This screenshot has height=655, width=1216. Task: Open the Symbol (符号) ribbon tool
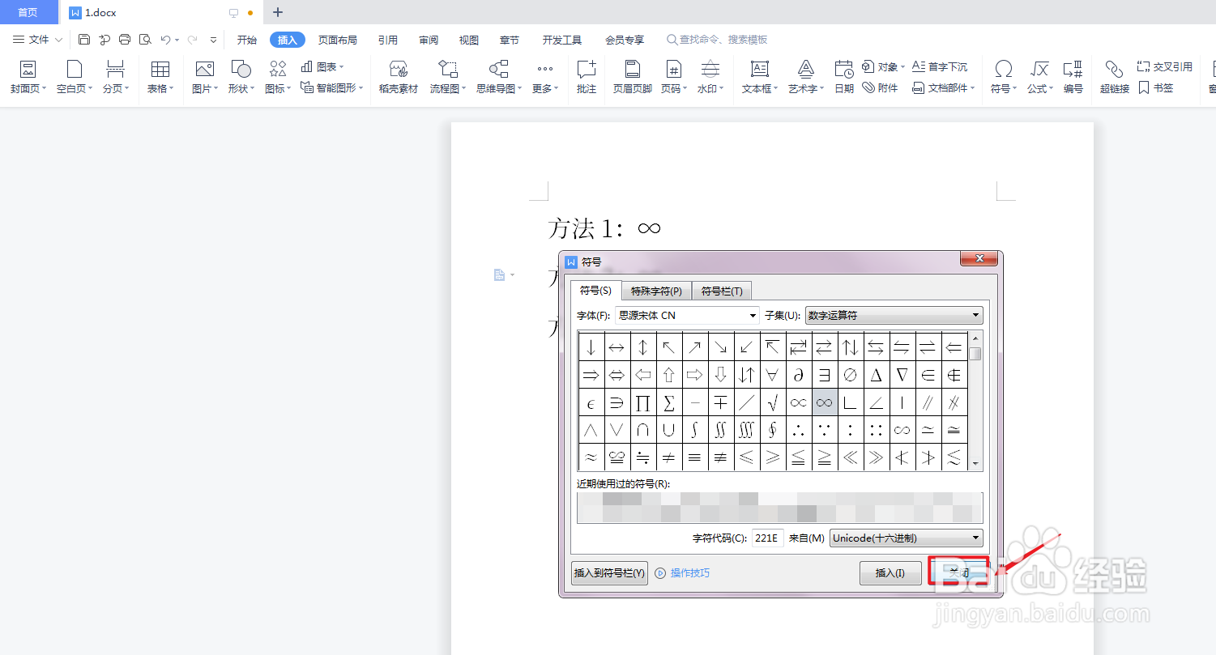[x=1004, y=78]
